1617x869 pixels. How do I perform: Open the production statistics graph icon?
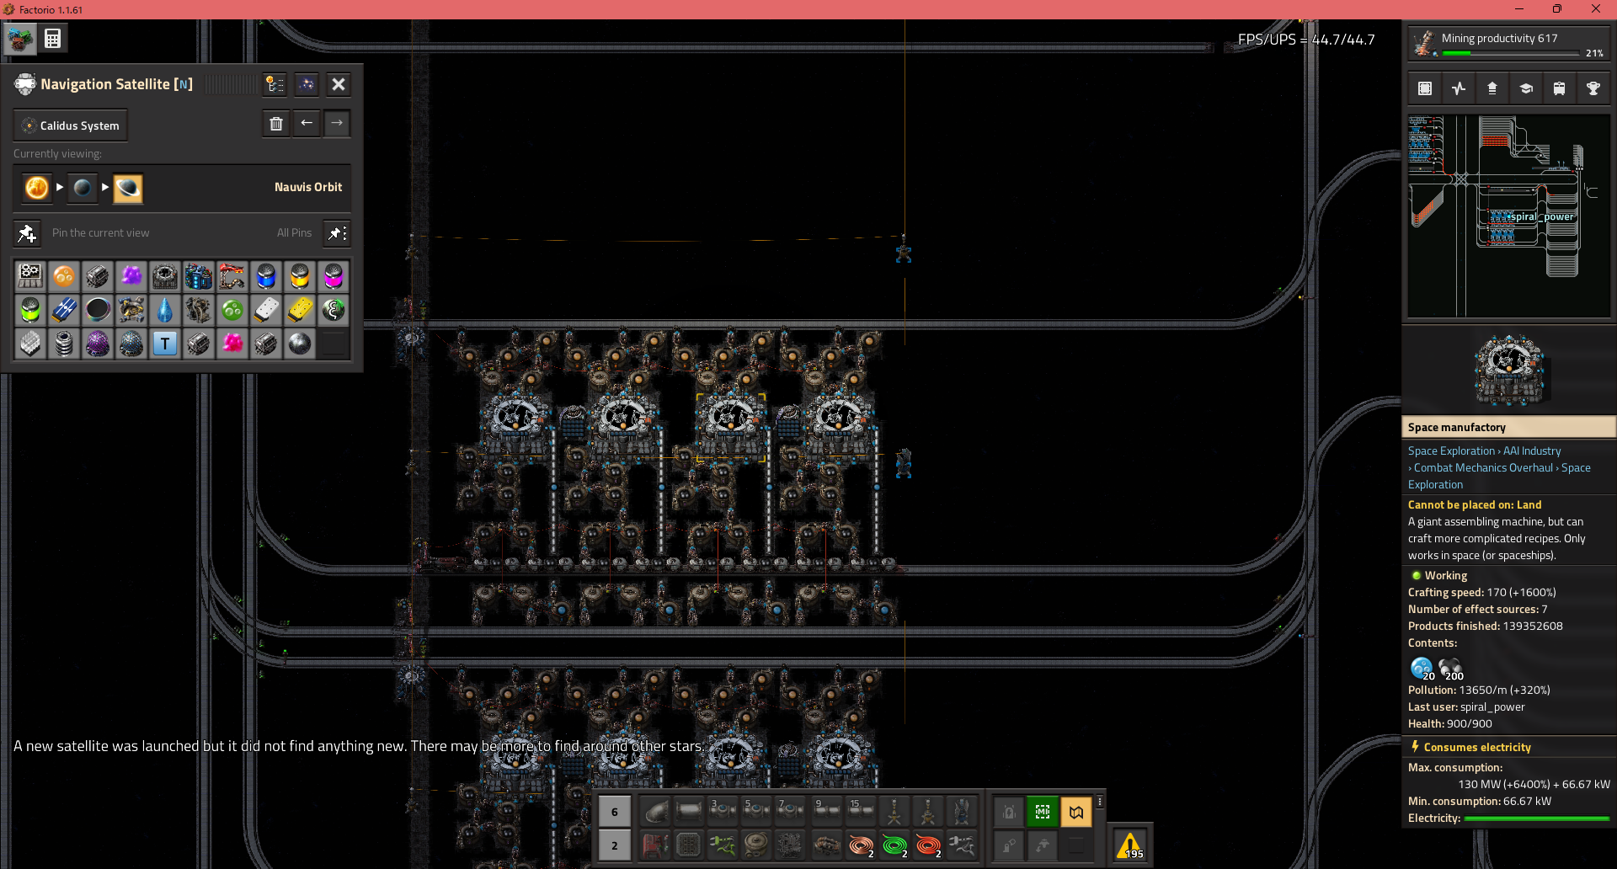(1458, 88)
